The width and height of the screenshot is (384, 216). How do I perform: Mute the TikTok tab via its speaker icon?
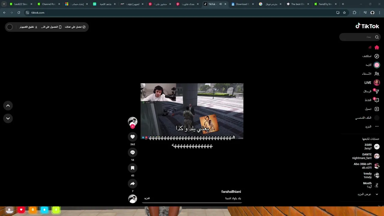point(220,4)
